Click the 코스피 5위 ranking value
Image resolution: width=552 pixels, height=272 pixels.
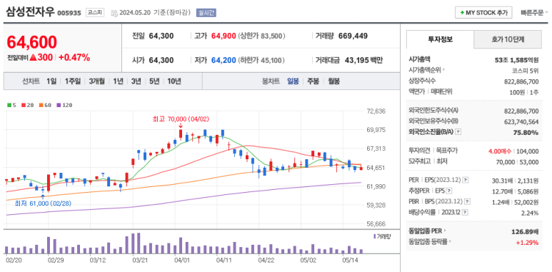click(526, 71)
